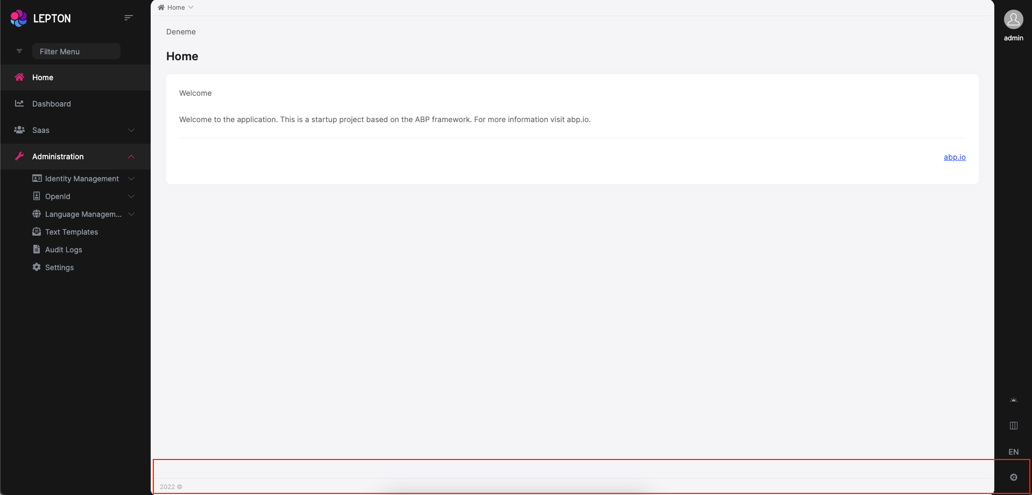Expand the Language Management submenu
The height and width of the screenshot is (495, 1032).
click(x=131, y=214)
